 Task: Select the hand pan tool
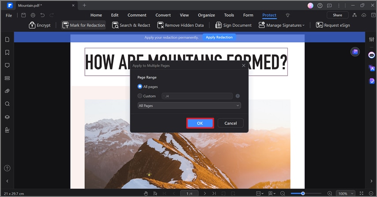pyautogui.click(x=146, y=193)
